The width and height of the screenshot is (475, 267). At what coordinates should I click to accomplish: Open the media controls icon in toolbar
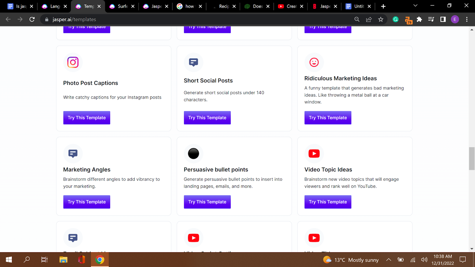[x=431, y=19]
